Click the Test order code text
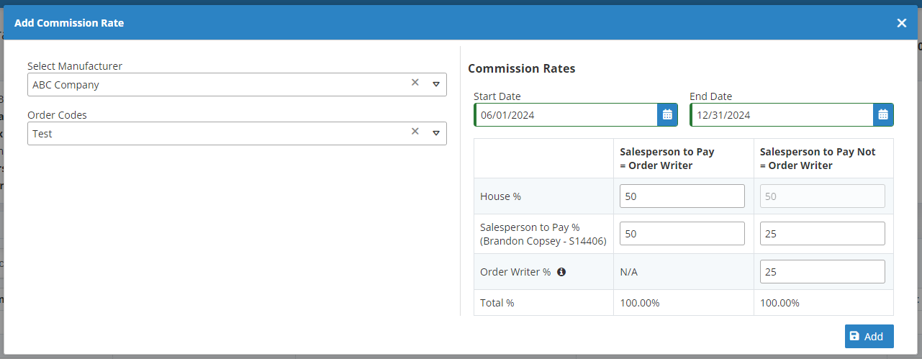This screenshot has width=922, height=359. tap(42, 134)
